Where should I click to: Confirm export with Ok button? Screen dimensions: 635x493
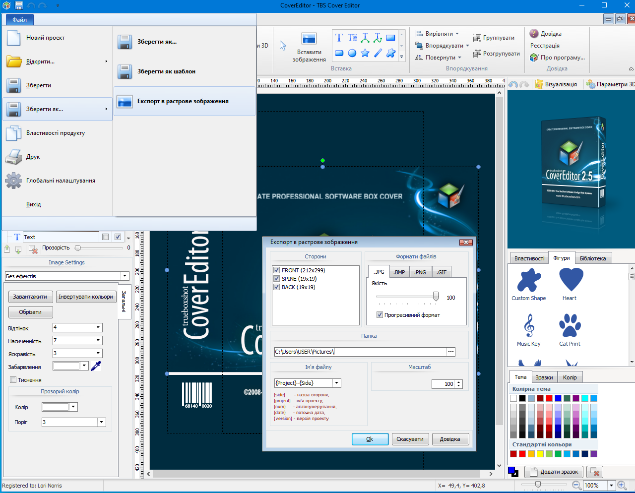[x=370, y=439]
